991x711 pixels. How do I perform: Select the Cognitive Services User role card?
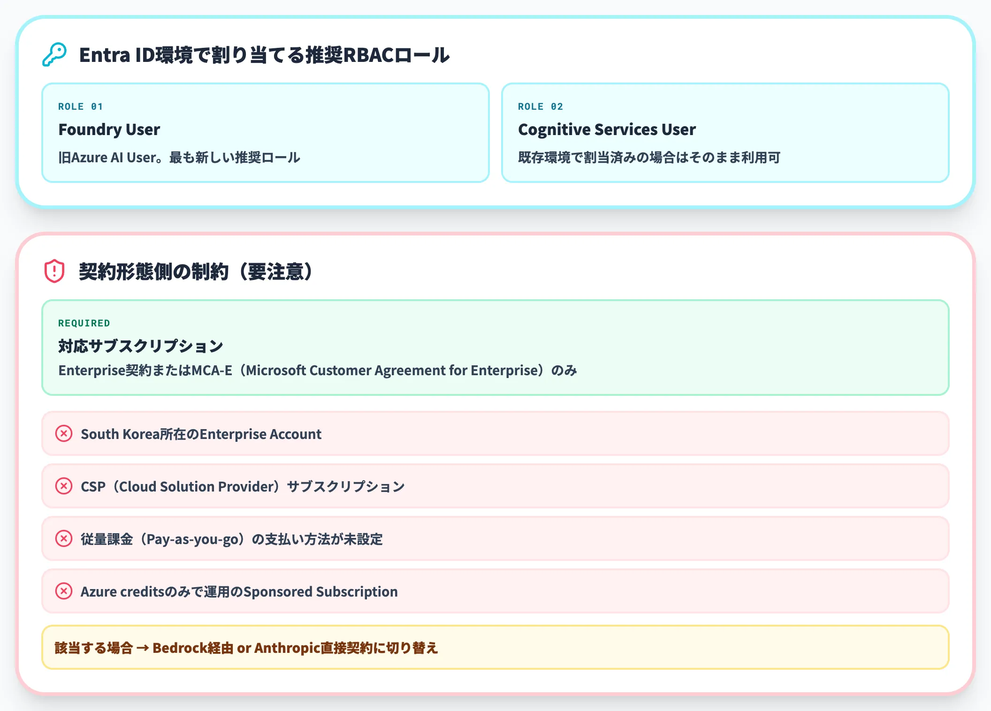(x=725, y=133)
